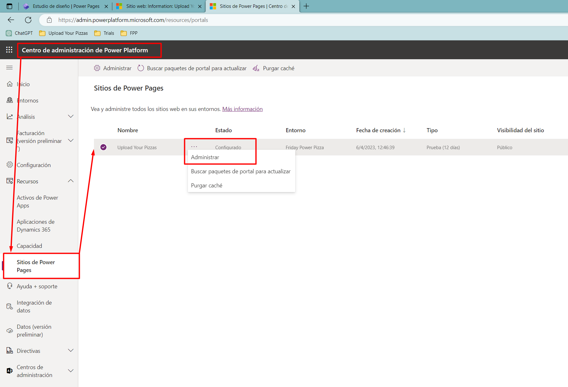
Task: Click the Facturación billing icon
Action: (x=10, y=141)
